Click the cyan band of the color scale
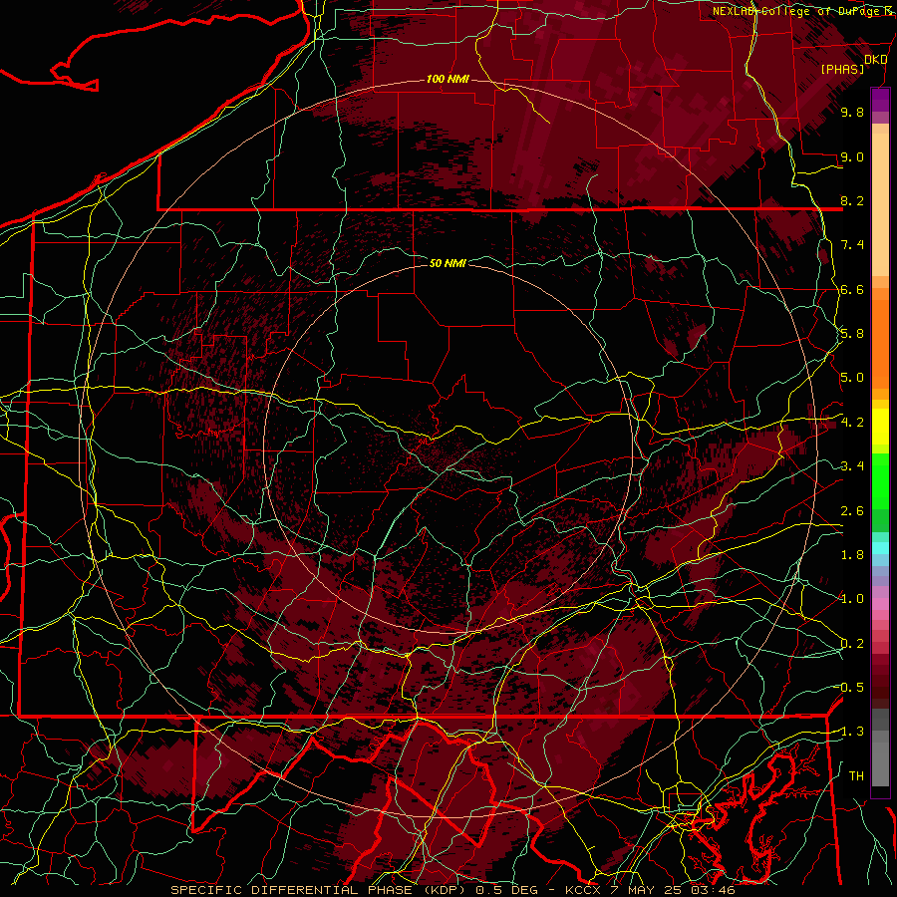 pos(880,548)
